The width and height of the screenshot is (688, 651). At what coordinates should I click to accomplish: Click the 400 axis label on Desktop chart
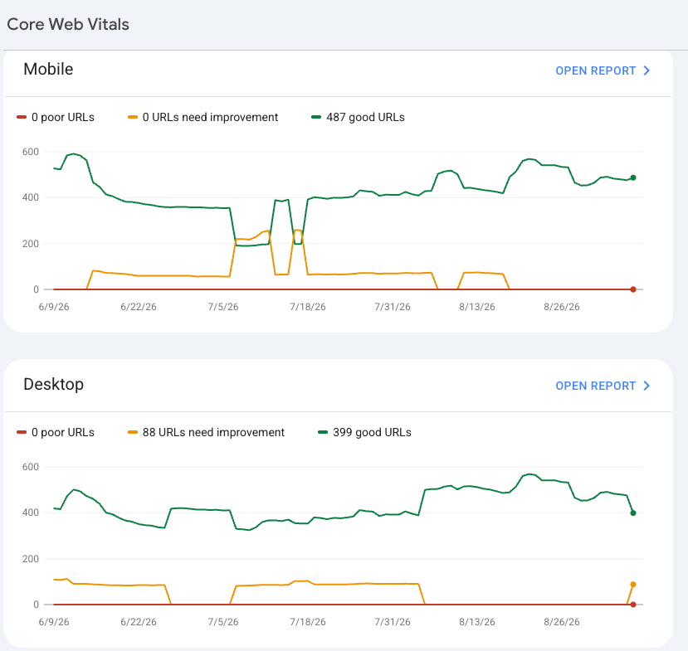(30, 513)
